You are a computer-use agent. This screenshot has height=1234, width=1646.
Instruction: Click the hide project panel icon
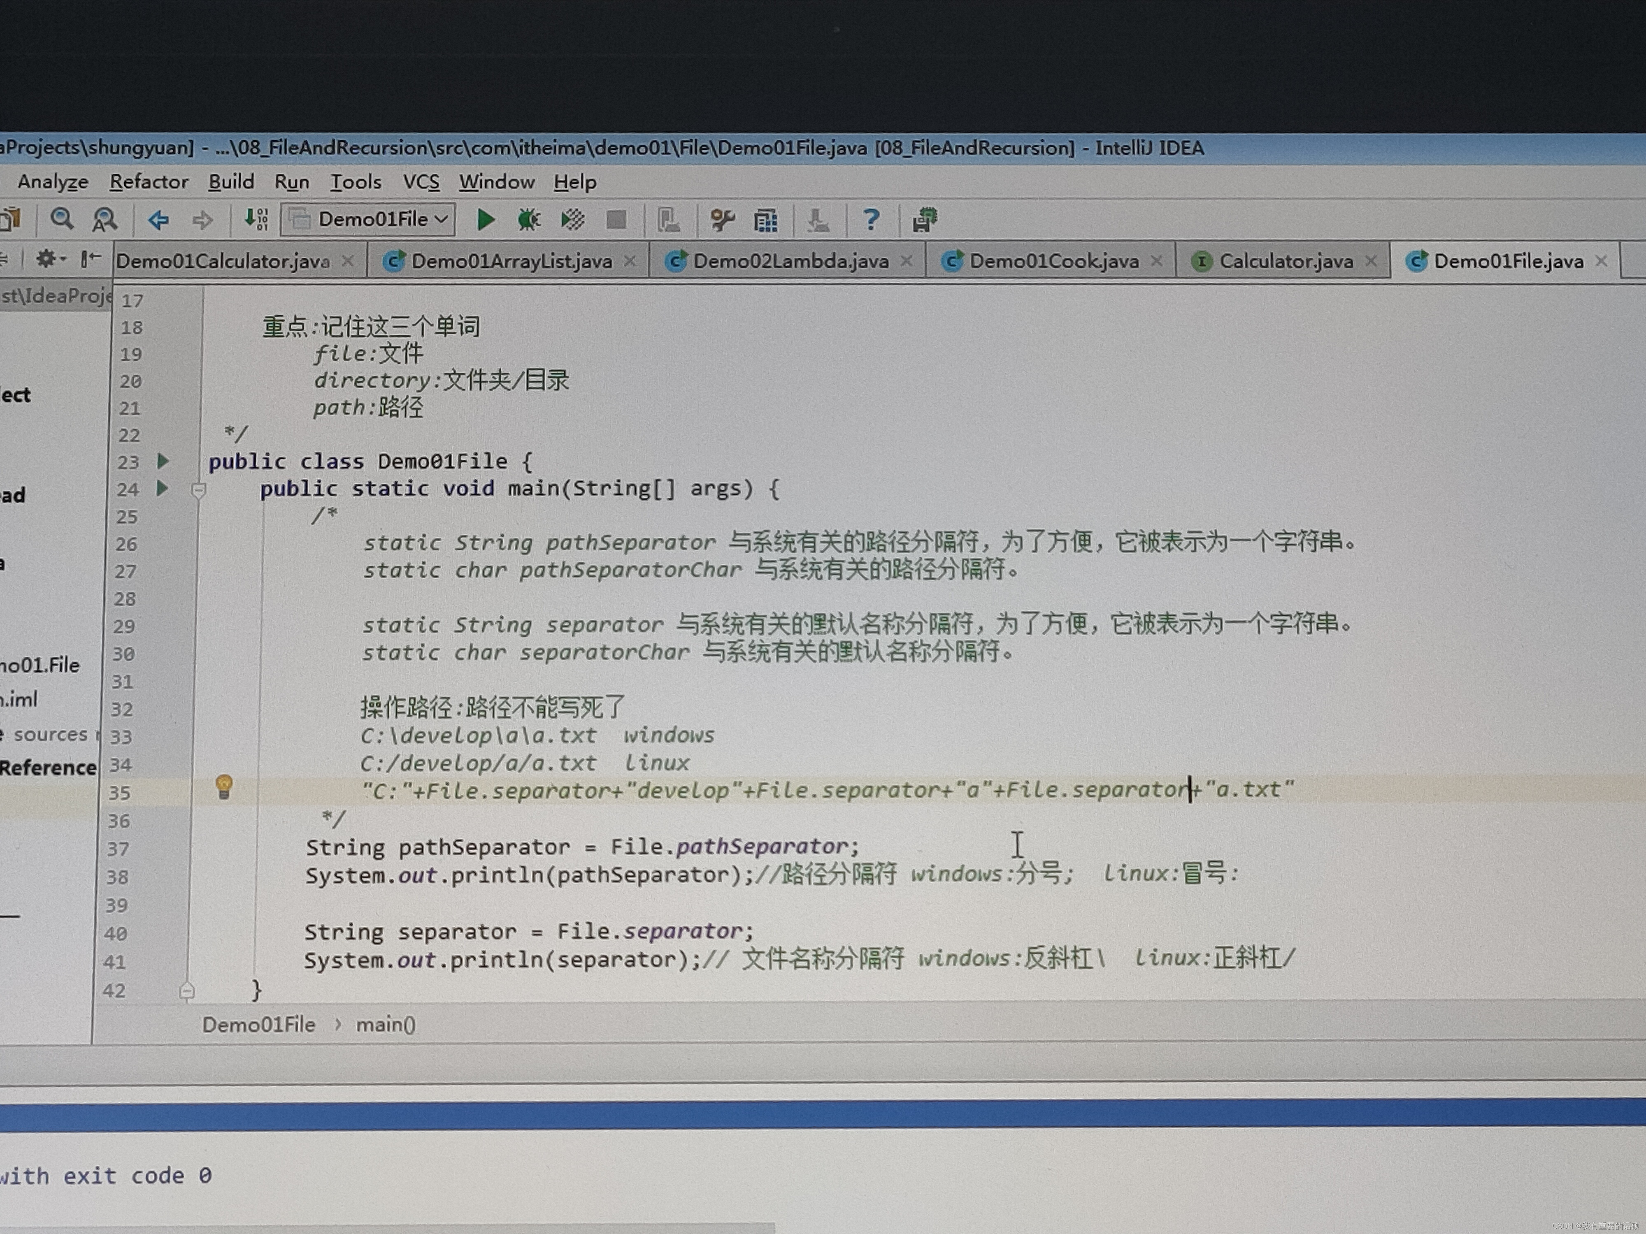pos(90,259)
